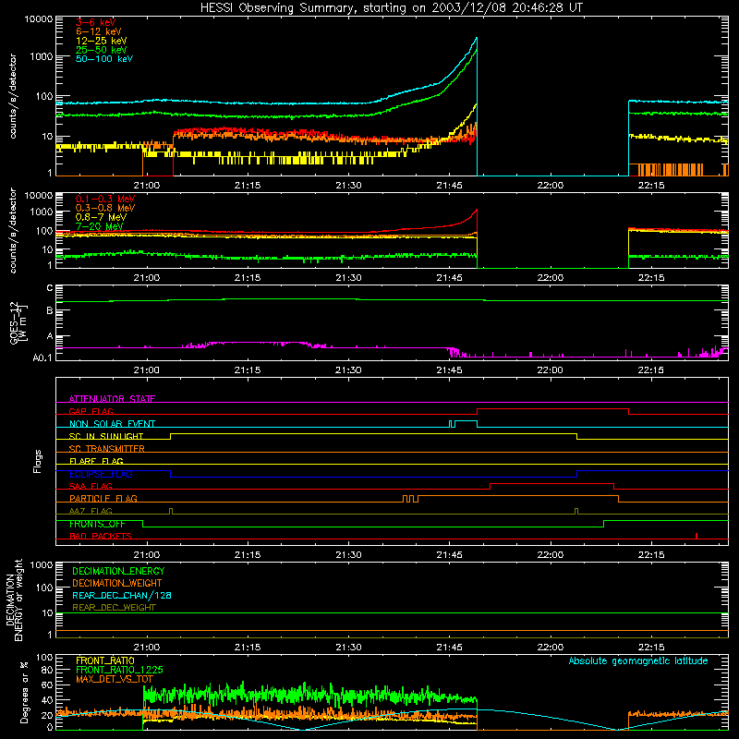Screen dimensions: 739x739
Task: Click the DECIMATION_ENERGY legend label
Action: pos(118,571)
